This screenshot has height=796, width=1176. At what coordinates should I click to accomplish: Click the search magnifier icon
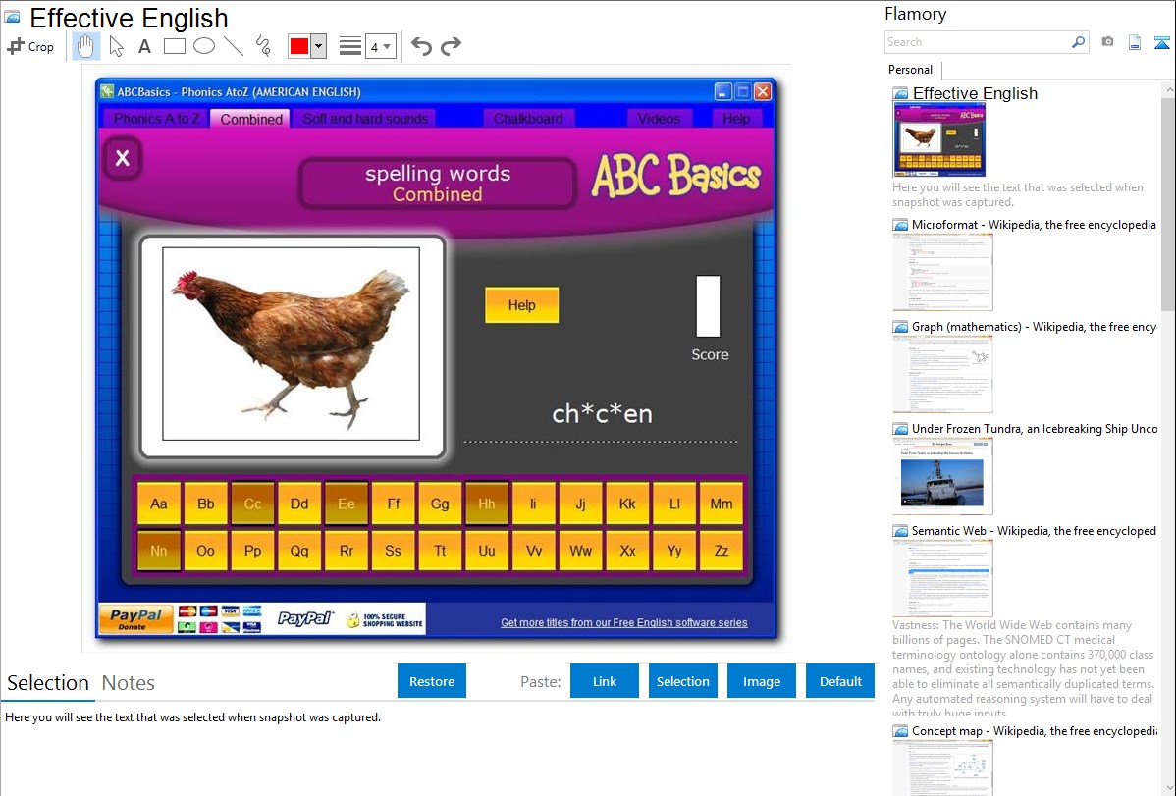[1079, 42]
